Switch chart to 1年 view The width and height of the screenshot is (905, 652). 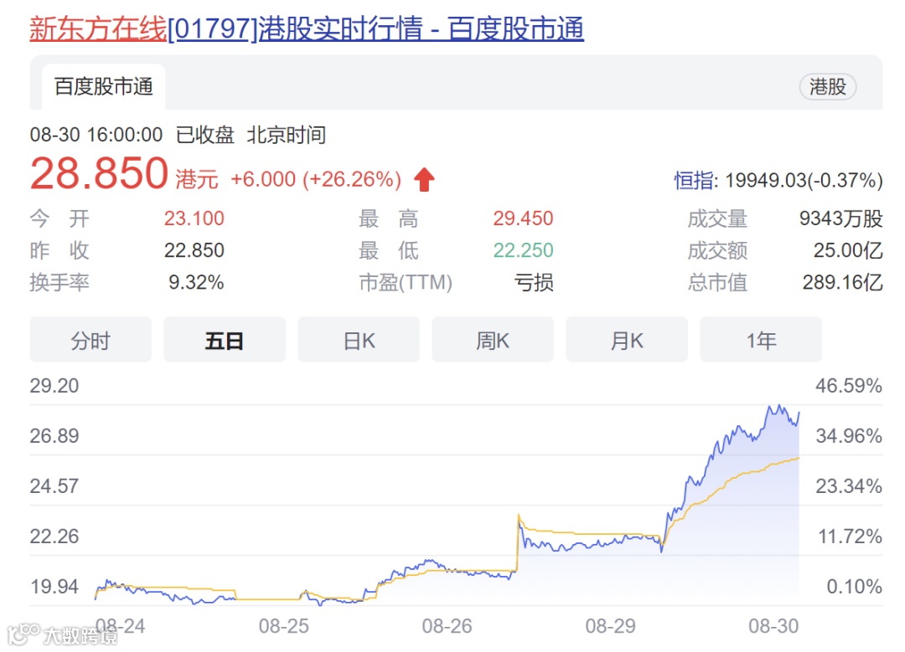(x=761, y=340)
